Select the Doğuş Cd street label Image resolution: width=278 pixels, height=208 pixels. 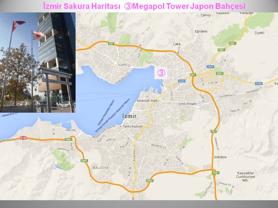click(180, 160)
